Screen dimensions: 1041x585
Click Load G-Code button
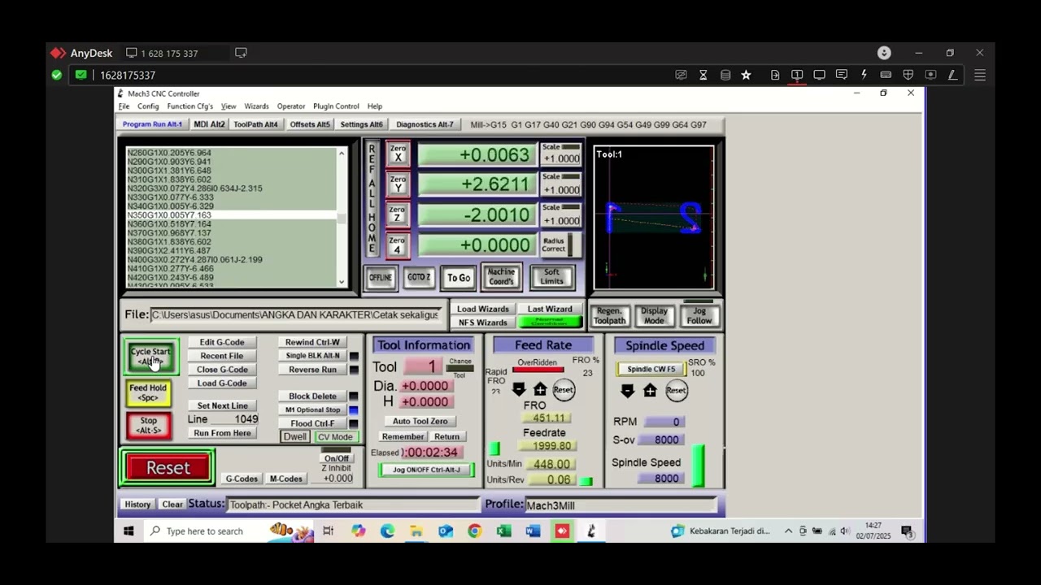[222, 383]
